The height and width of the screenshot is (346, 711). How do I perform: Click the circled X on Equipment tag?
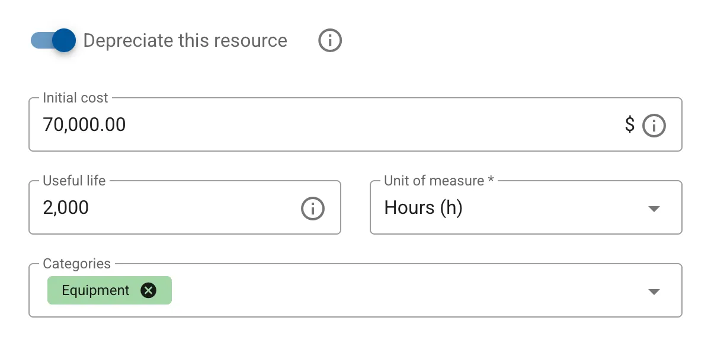point(149,290)
